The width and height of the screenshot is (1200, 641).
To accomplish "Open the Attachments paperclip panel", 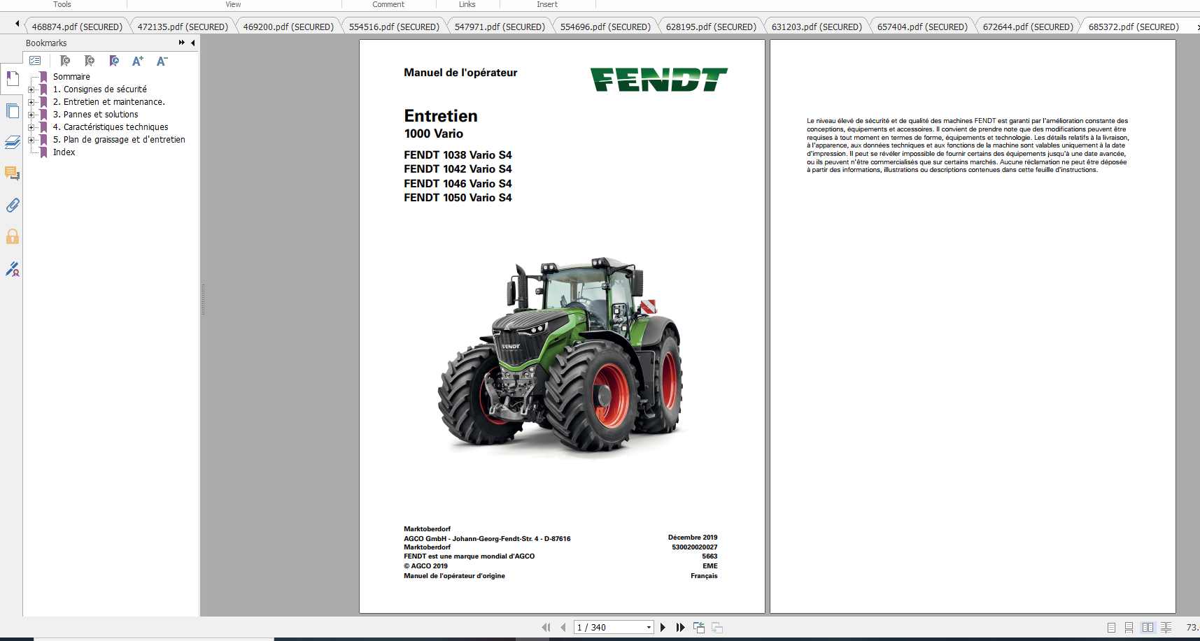I will click(13, 206).
